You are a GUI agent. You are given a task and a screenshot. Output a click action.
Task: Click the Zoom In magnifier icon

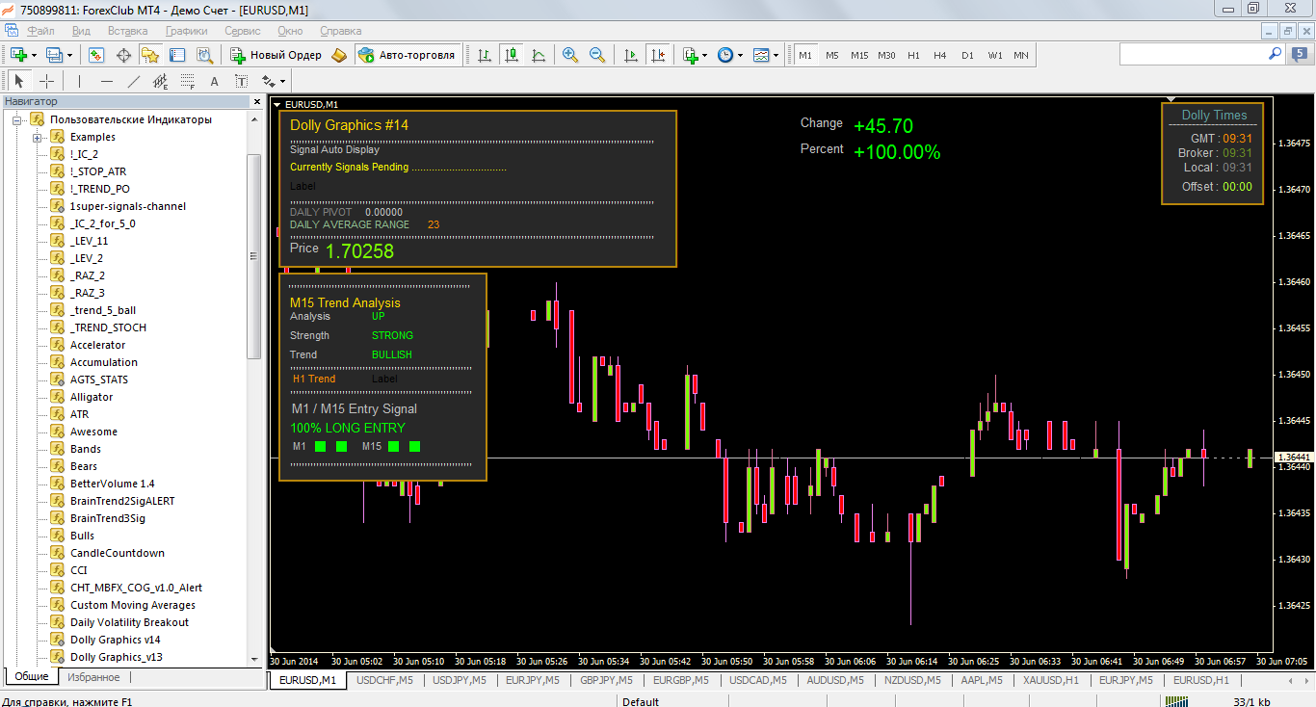pyautogui.click(x=570, y=55)
